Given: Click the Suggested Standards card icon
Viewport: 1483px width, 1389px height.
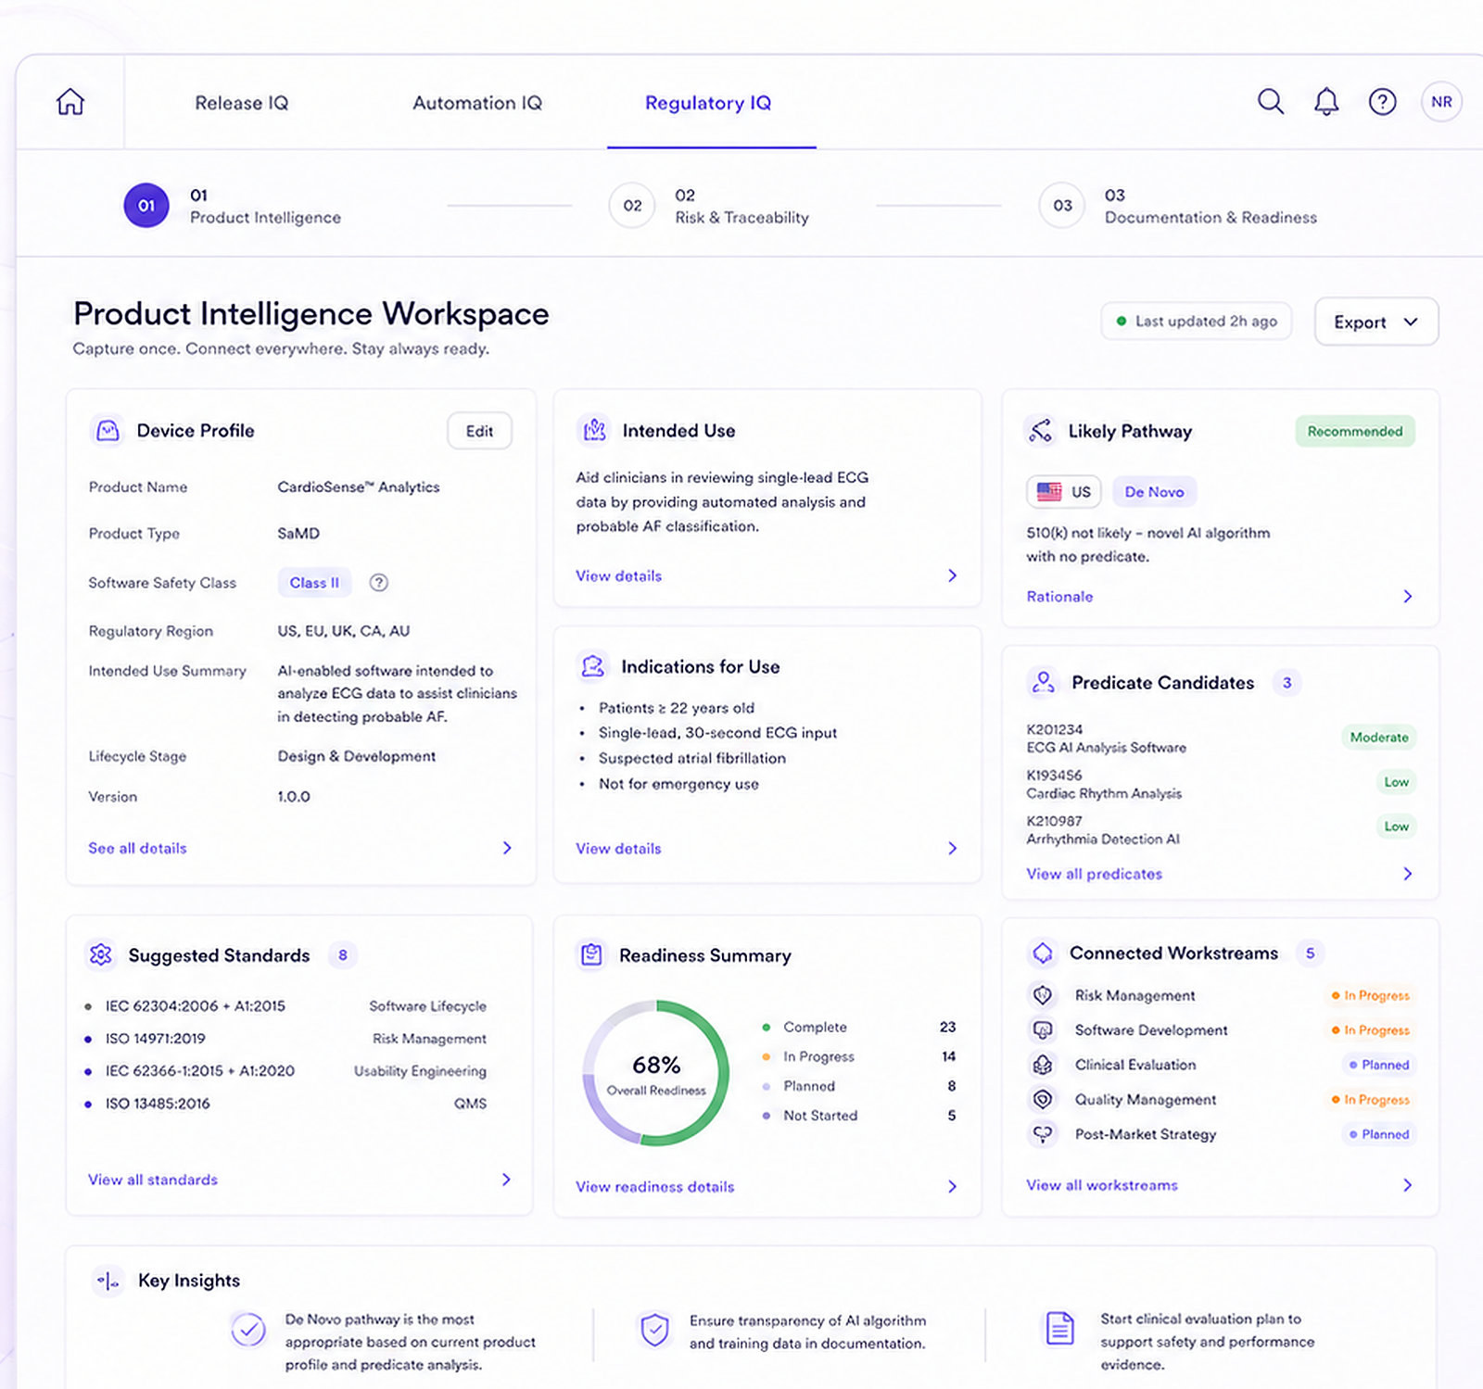Looking at the screenshot, I should click(101, 954).
